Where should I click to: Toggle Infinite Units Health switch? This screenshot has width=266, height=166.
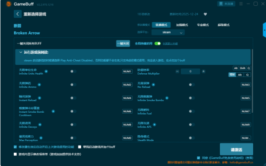coord(73,71)
